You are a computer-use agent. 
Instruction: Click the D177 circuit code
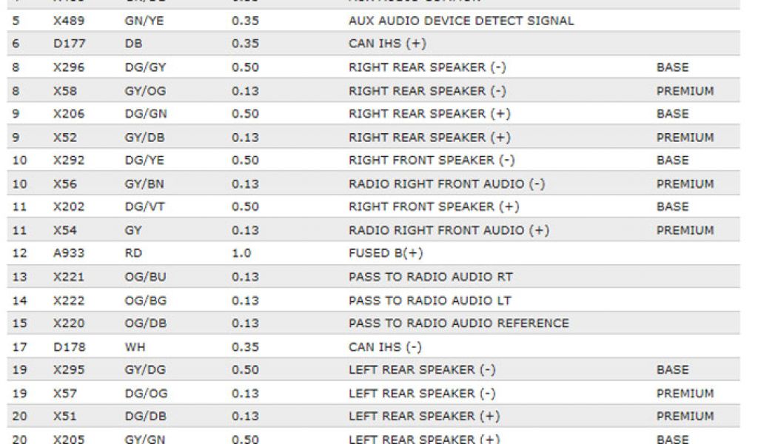pos(68,44)
